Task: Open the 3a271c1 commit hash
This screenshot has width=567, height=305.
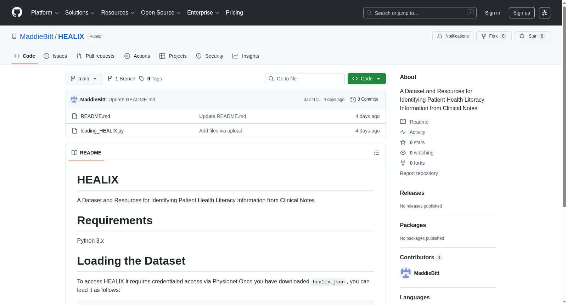Action: pos(312,100)
